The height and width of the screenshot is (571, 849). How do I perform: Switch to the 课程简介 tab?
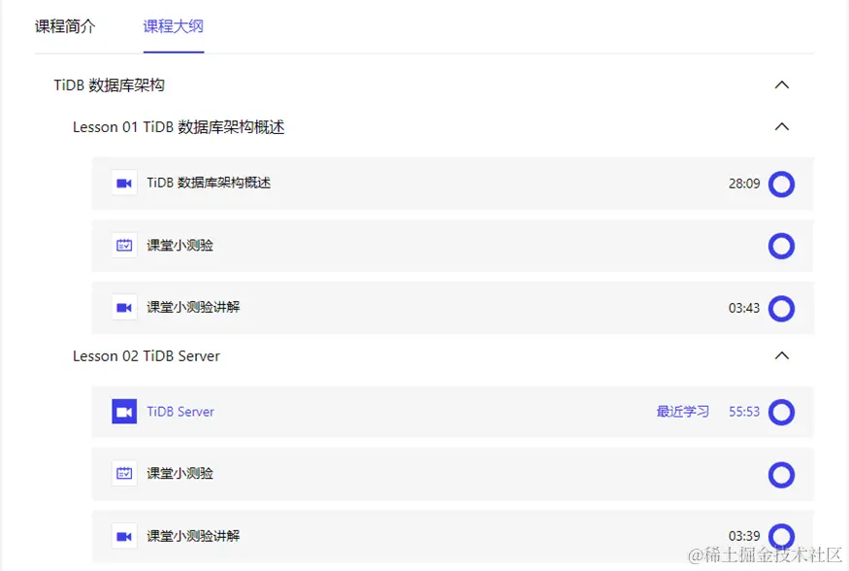point(65,26)
